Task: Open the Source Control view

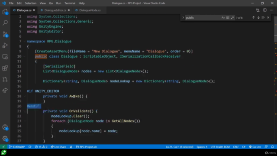Action: click(x=5, y=34)
